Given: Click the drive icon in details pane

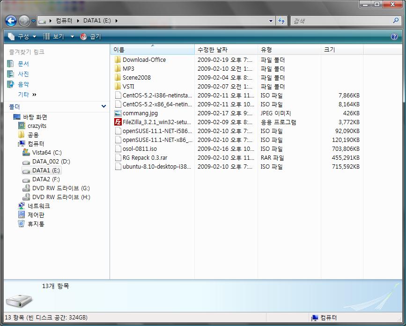Looking at the screenshot, I should point(19,300).
